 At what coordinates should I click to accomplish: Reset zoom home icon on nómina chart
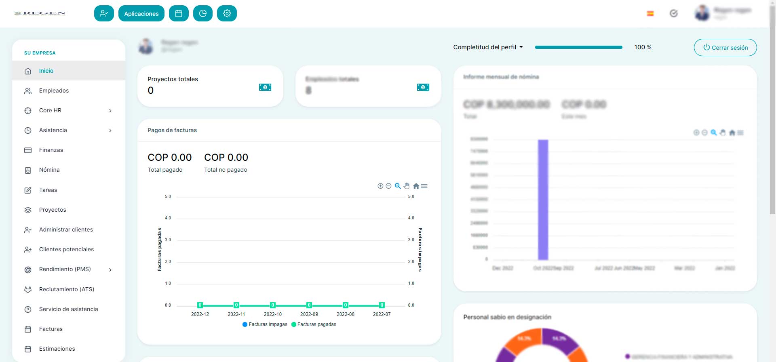pyautogui.click(x=732, y=133)
